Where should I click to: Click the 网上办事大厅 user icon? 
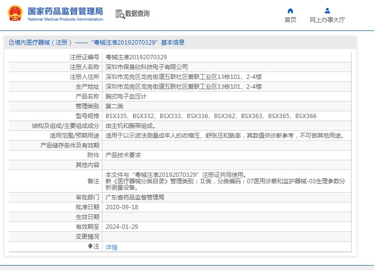click(327, 11)
